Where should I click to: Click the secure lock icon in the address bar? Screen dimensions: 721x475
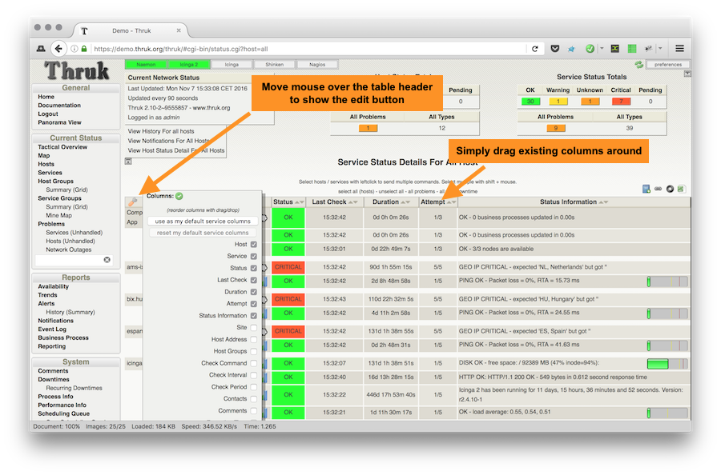[x=84, y=49]
